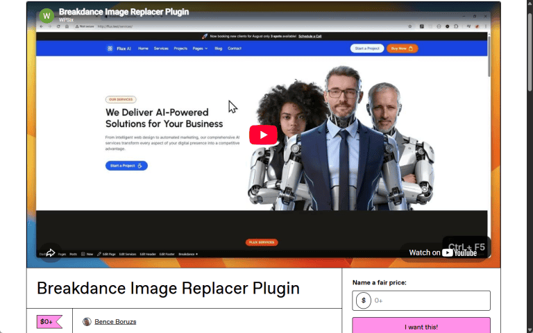Click the browser reload icon shown in the video
The width and height of the screenshot is (533, 333).
tap(58, 26)
